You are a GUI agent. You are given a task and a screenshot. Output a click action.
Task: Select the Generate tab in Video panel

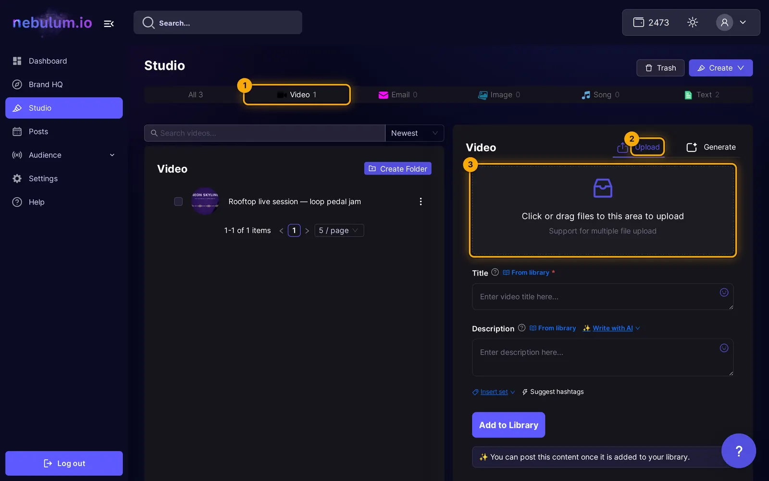(x=711, y=147)
